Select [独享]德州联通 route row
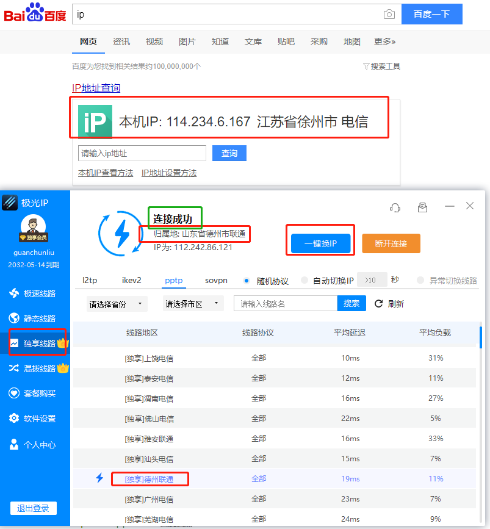 [275, 479]
